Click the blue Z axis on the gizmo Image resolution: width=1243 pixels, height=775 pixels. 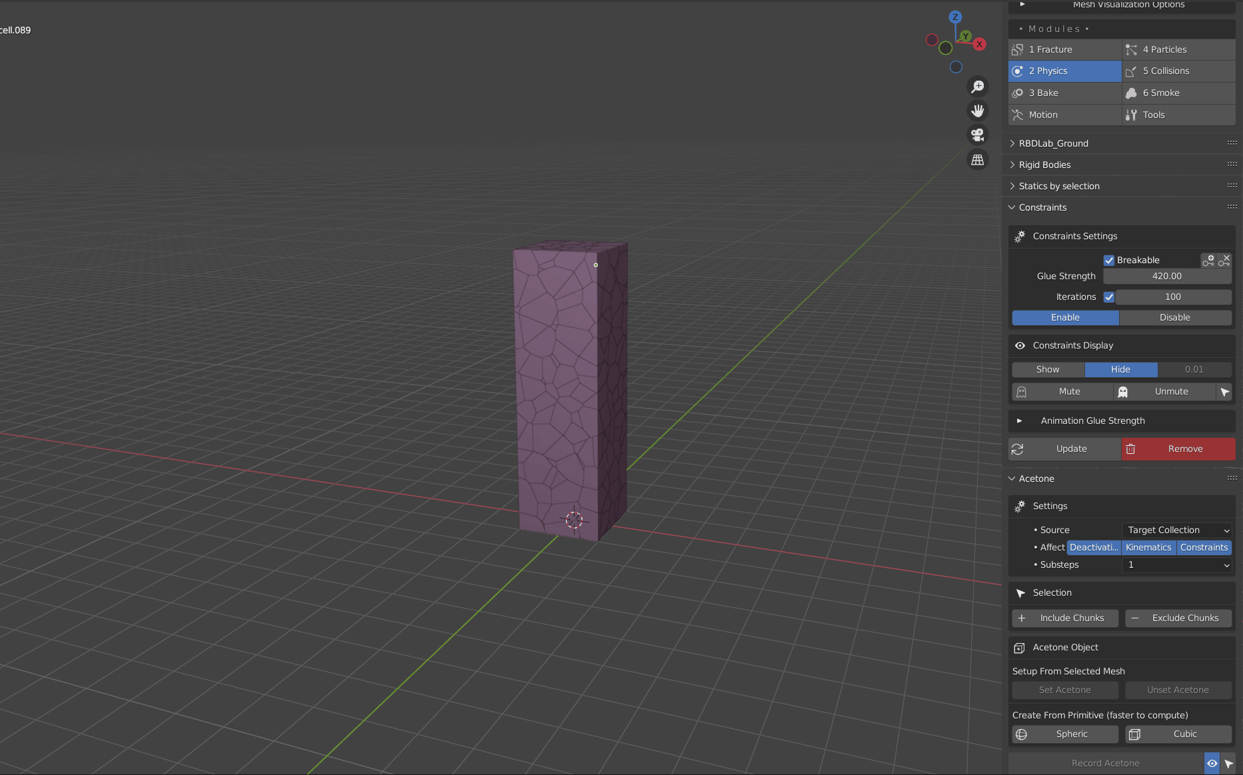(955, 17)
